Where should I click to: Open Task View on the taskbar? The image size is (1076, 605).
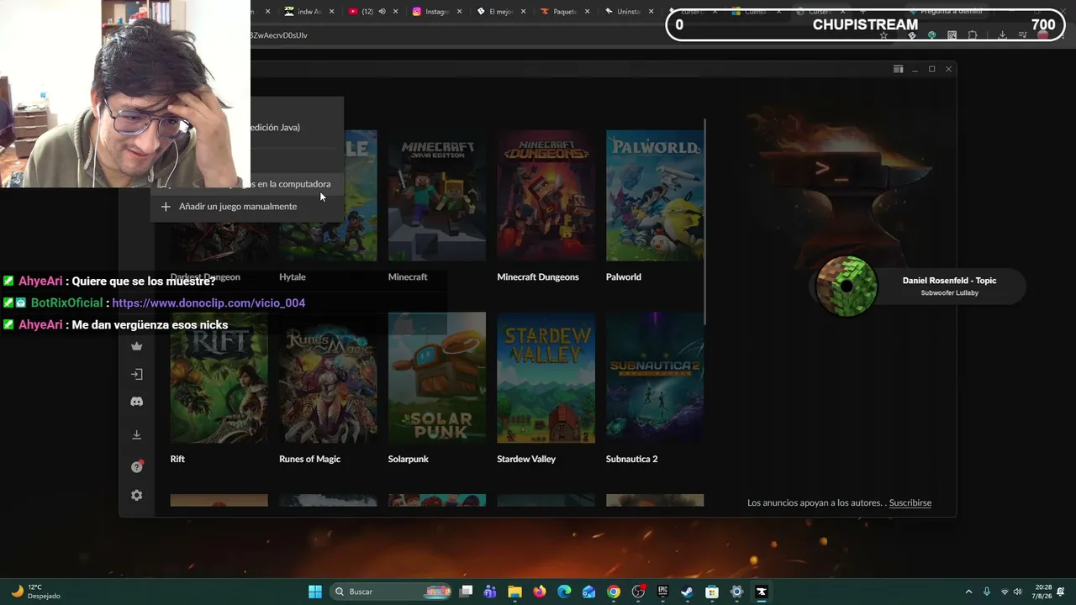467,592
